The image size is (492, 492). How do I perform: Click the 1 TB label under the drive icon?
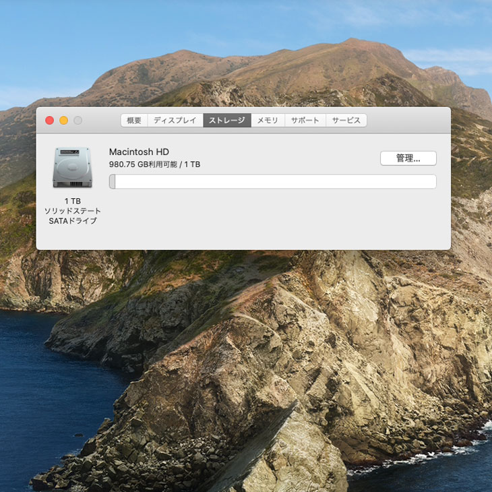click(73, 201)
